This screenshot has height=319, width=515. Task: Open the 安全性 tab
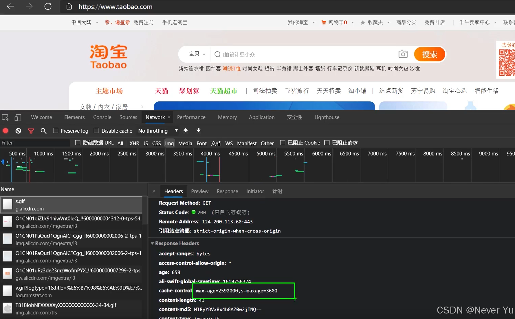pos(294,117)
